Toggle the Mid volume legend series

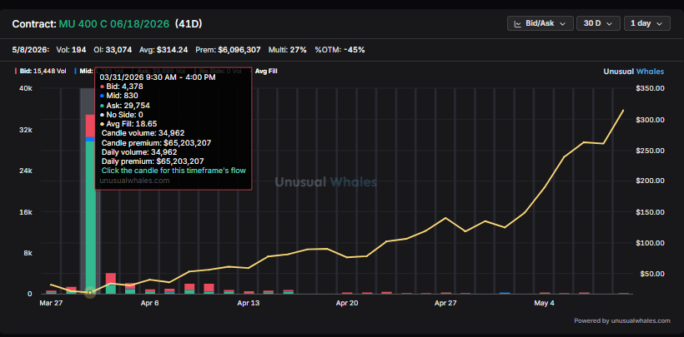[x=83, y=71]
